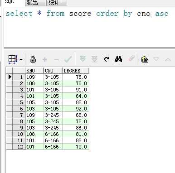This screenshot has height=173, width=175.
Task: Toggle the padlock edit-data icon
Action: [33, 59]
